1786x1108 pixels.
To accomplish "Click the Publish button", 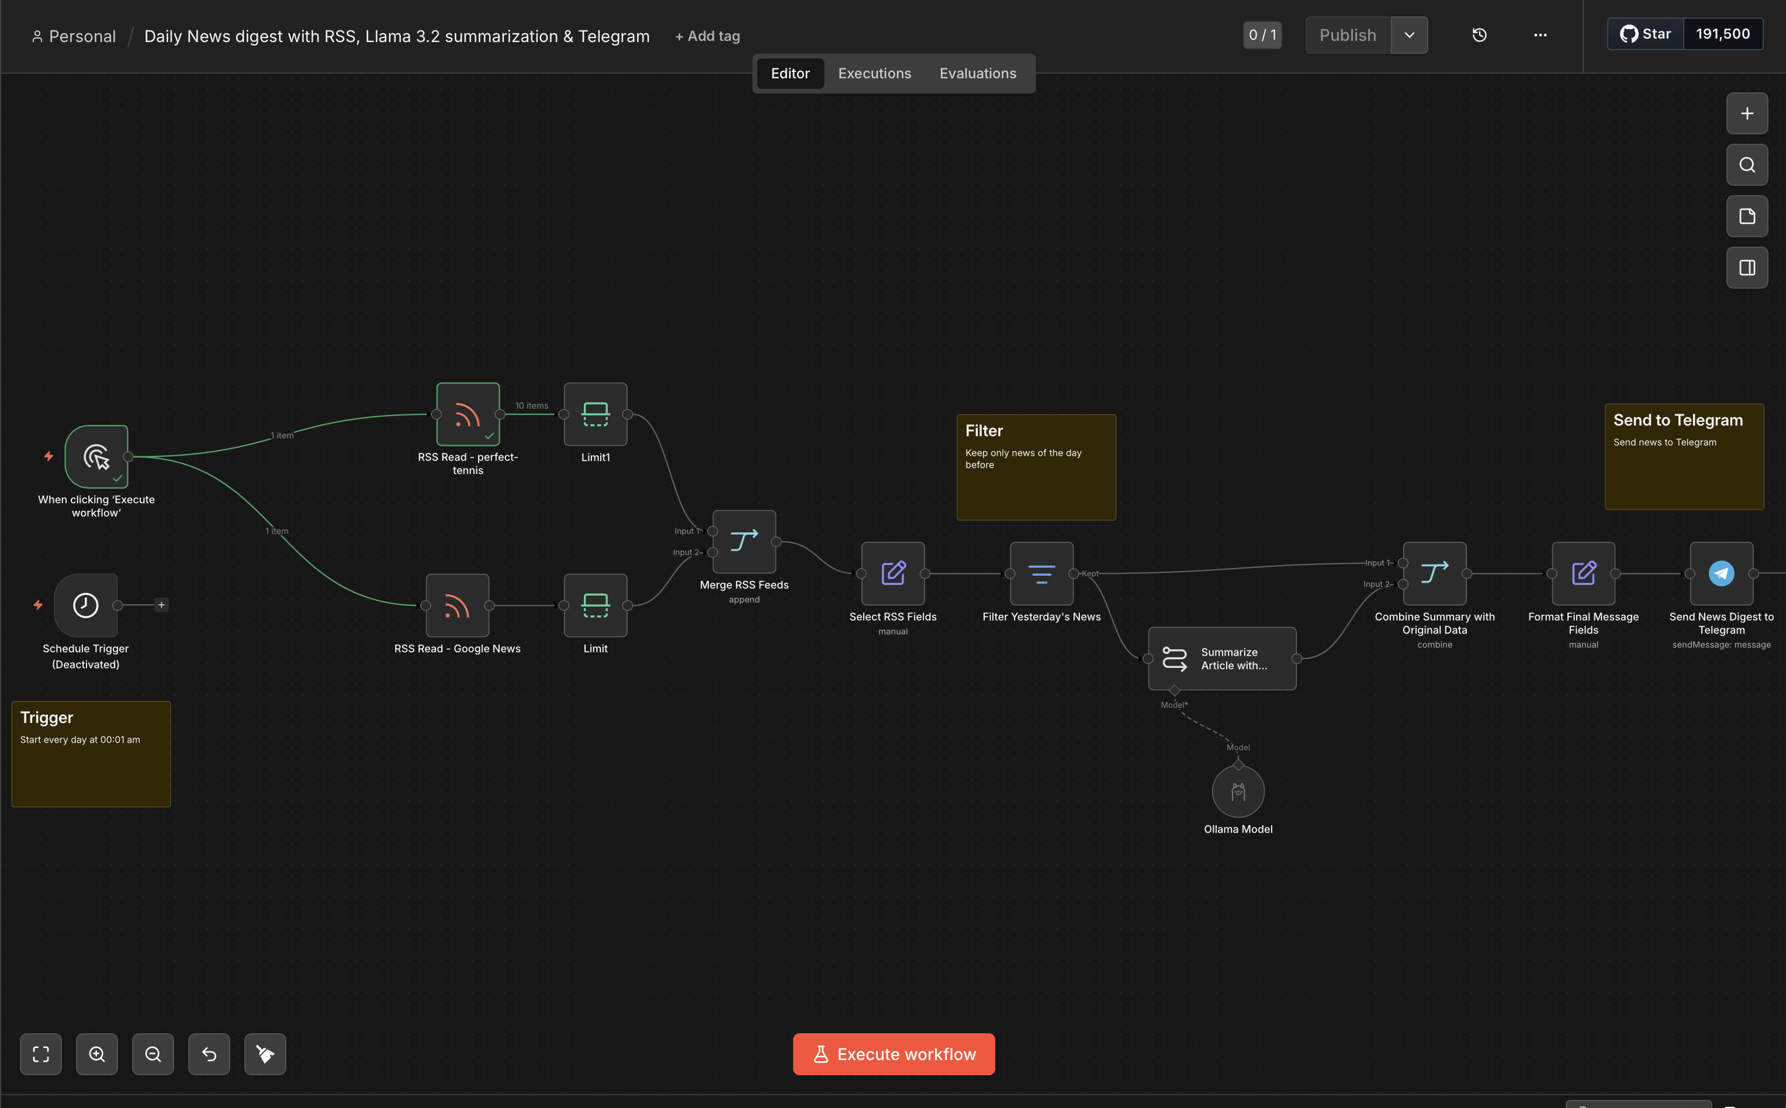I will (1348, 35).
